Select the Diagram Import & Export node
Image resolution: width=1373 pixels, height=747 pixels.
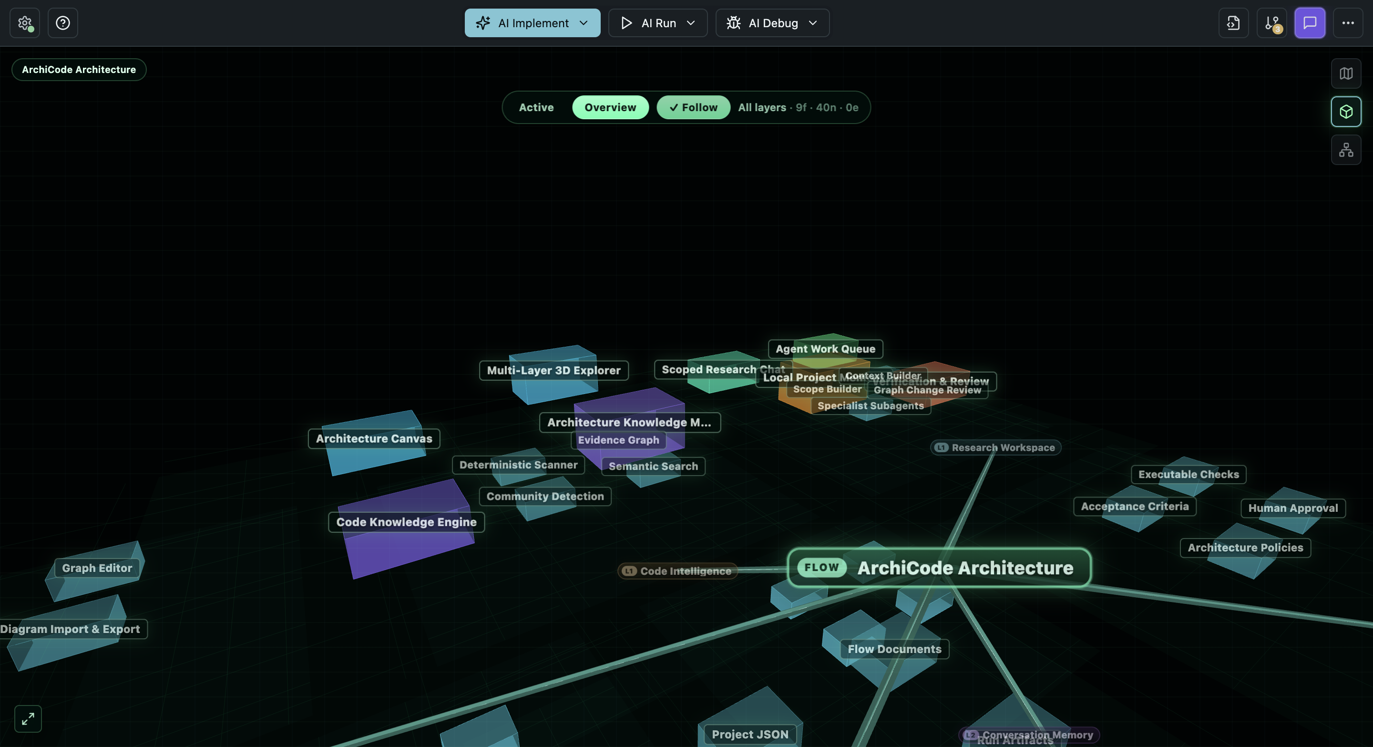[x=73, y=629]
